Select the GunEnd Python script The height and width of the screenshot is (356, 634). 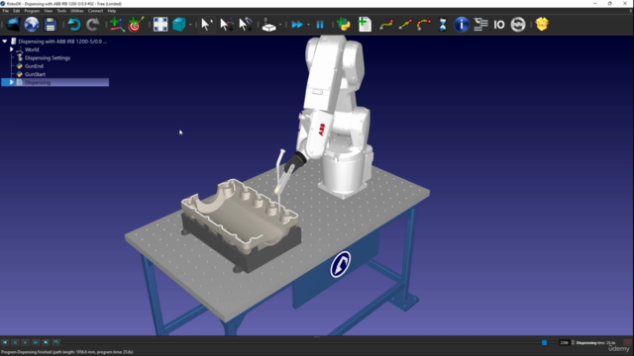[x=34, y=66]
